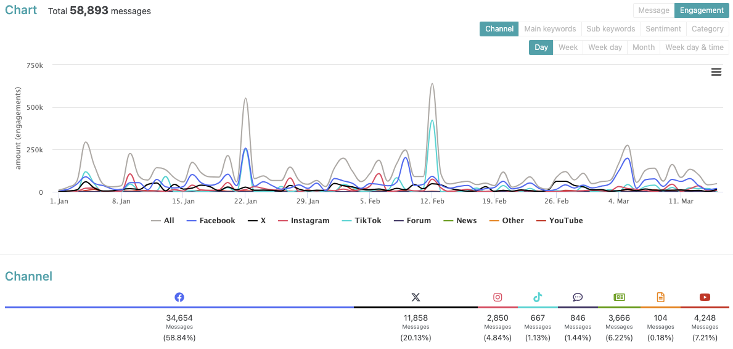
Task: Select Week day & time grouping
Action: pyautogui.click(x=694, y=47)
